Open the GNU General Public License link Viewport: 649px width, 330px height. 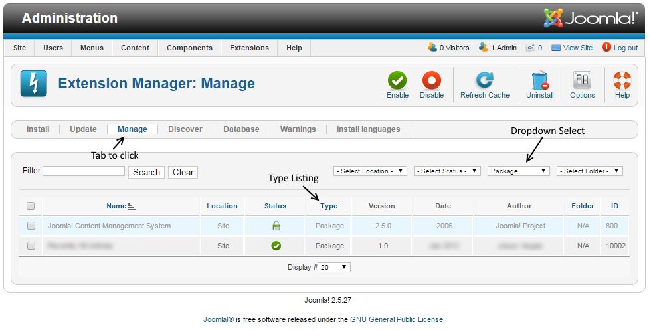click(397, 319)
